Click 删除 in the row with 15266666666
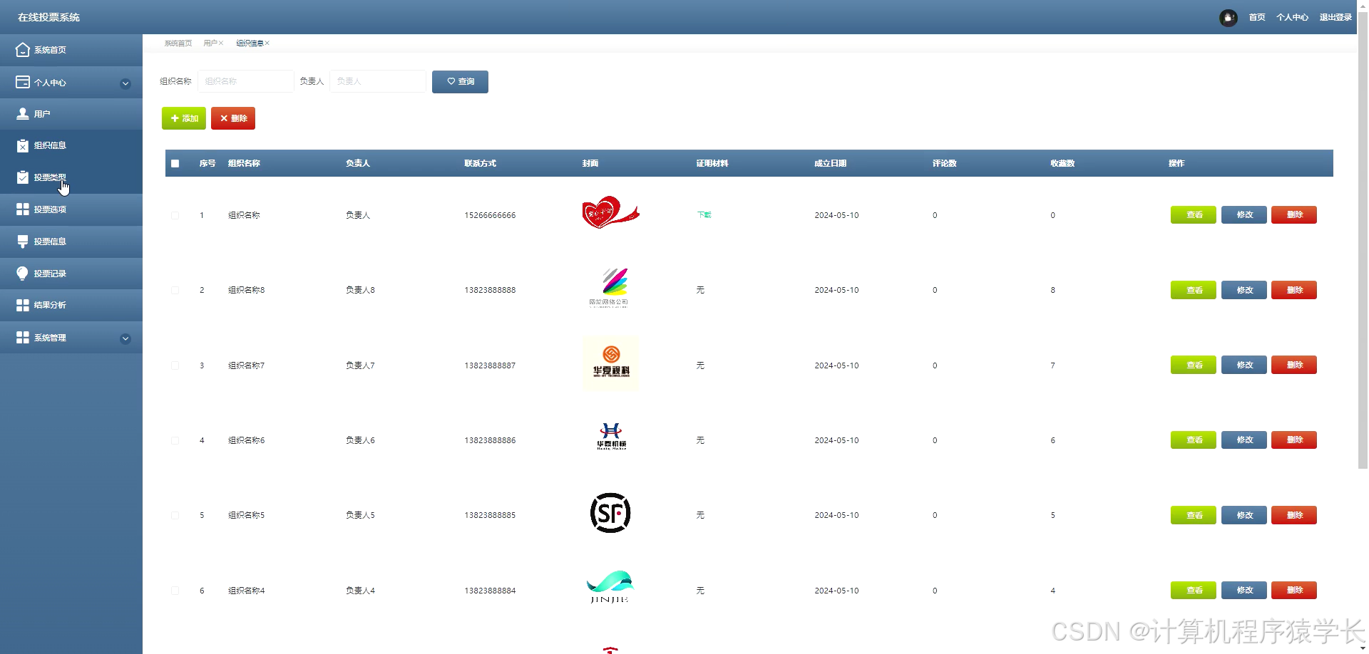Viewport: 1369px width, 654px height. tap(1294, 214)
